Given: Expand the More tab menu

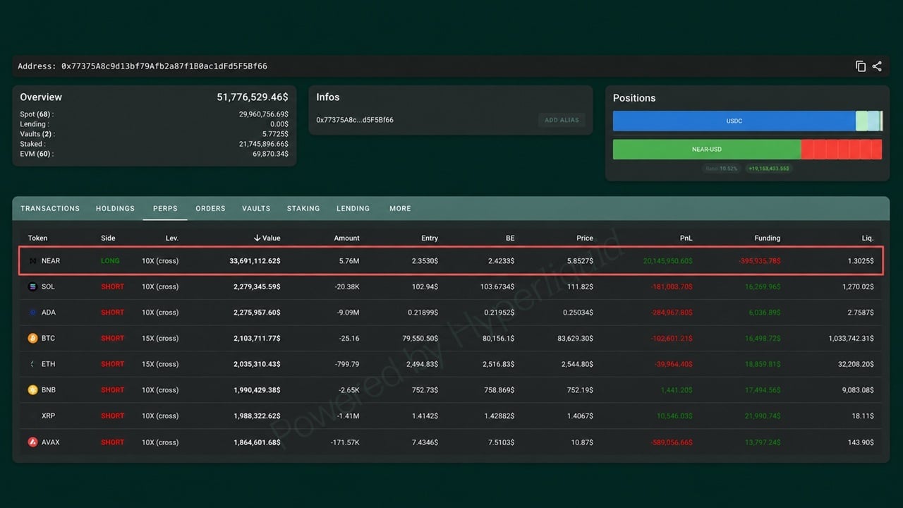Looking at the screenshot, I should tap(400, 208).
